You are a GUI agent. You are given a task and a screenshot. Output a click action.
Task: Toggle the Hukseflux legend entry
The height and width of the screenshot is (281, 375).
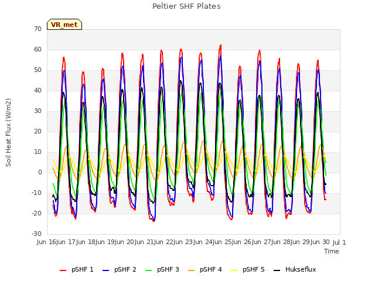click(295, 269)
